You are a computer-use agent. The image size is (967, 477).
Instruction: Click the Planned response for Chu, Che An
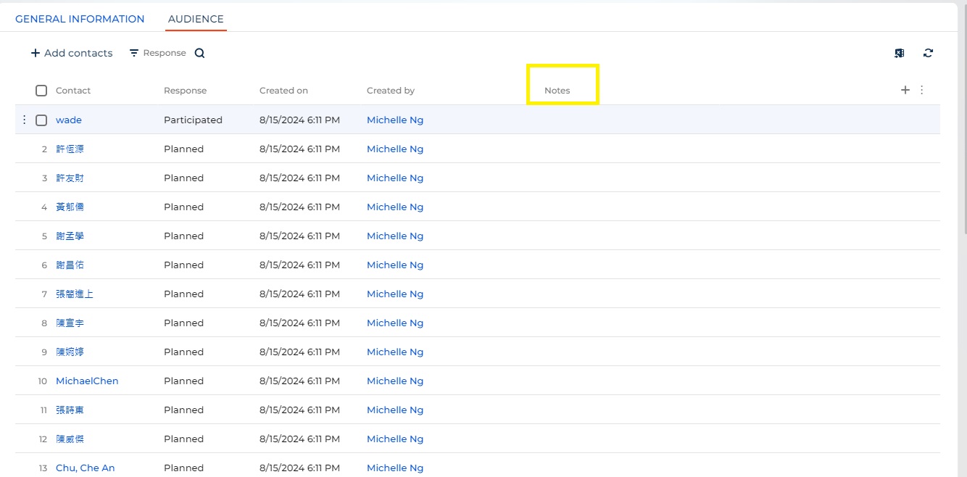click(x=183, y=468)
